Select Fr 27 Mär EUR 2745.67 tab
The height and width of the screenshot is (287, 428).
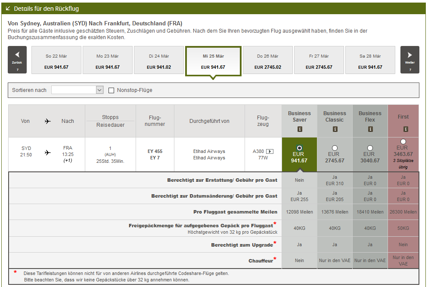click(319, 61)
